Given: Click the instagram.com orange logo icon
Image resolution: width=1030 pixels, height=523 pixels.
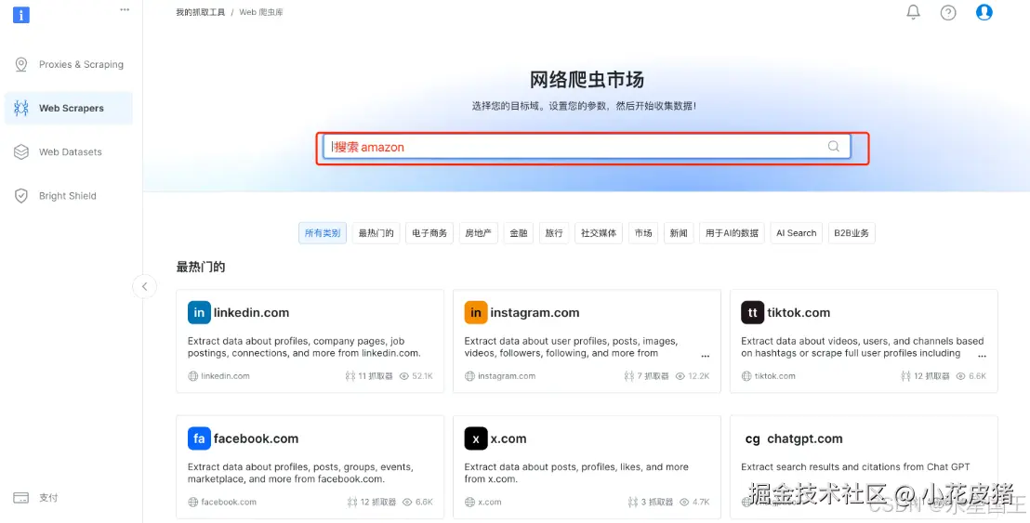Looking at the screenshot, I should 476,312.
